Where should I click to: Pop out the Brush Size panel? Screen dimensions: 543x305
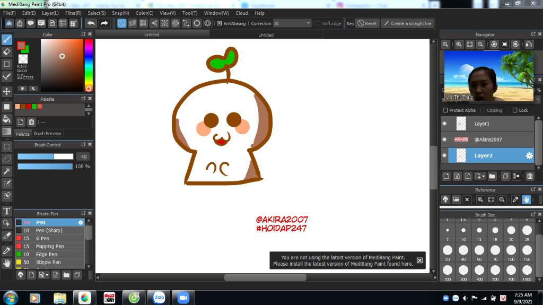(x=533, y=214)
